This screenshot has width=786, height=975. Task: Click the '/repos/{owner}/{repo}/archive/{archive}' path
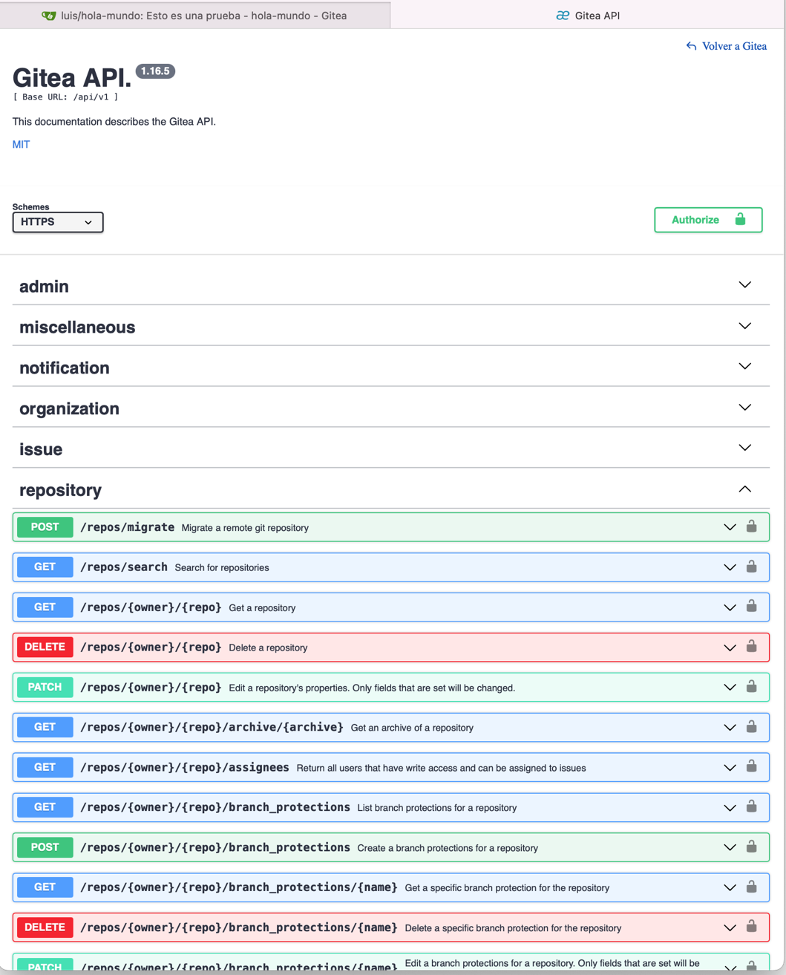[212, 728]
